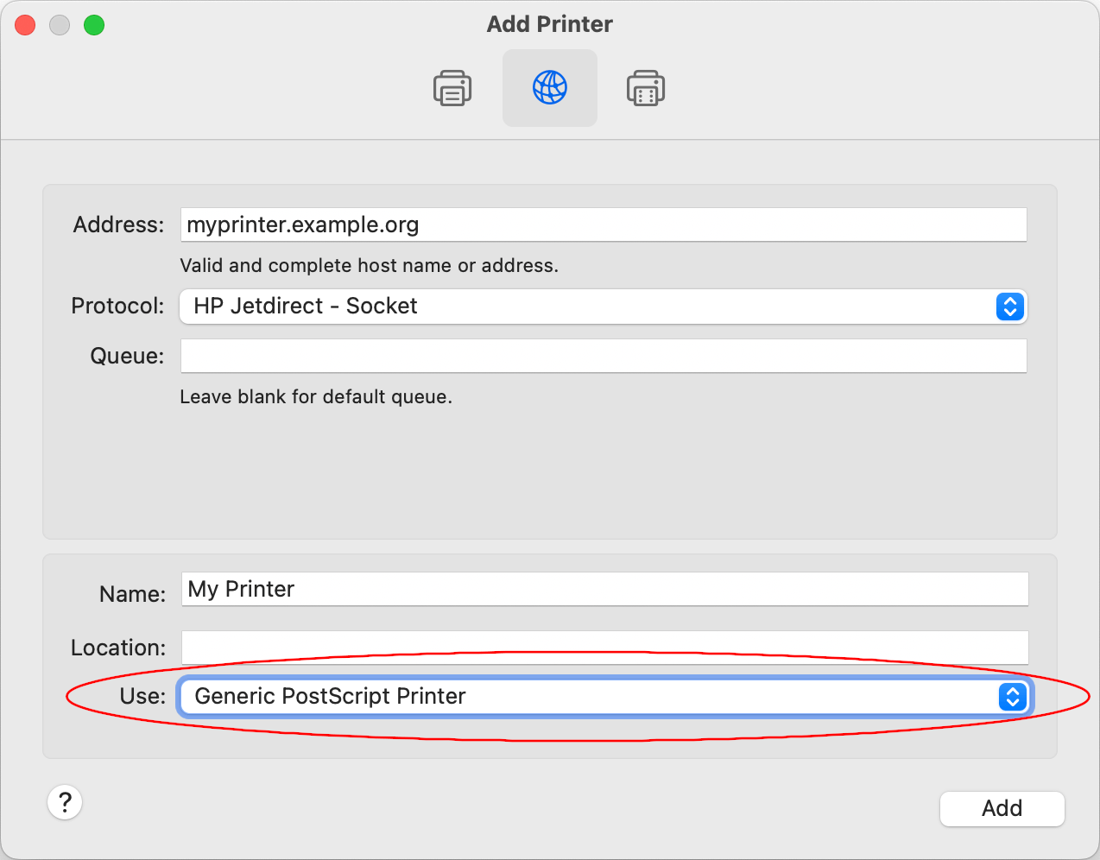Click the default printer icon in the toolbar
Viewport: 1100px width, 860px height.
point(452,87)
